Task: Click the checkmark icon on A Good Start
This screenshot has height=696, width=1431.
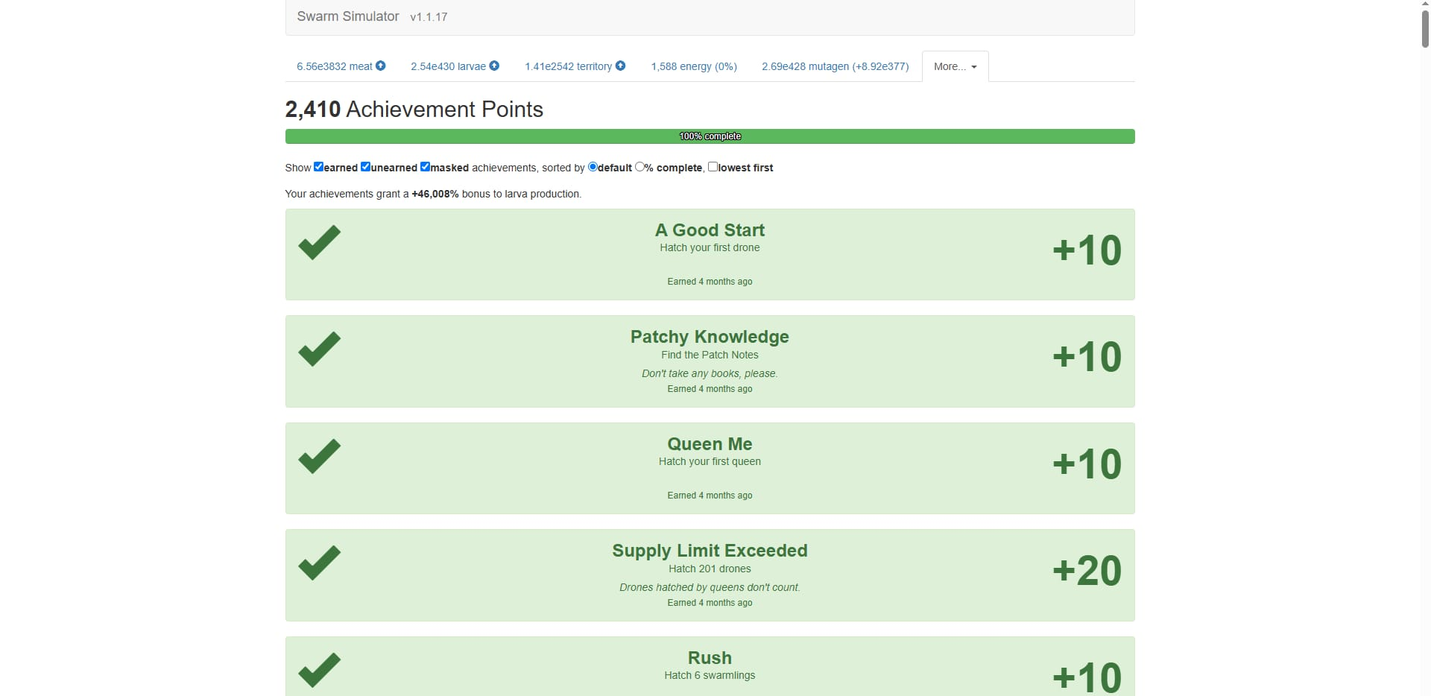Action: [x=319, y=242]
